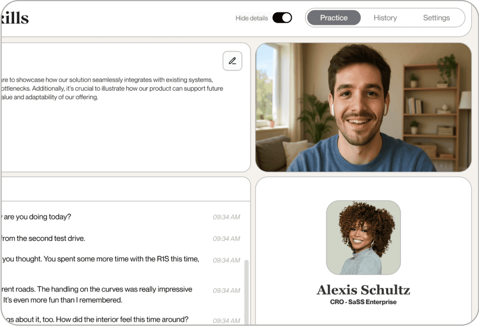Image resolution: width=479 pixels, height=326 pixels.
Task: Click the Skills logo text in the header
Action: [x=14, y=18]
